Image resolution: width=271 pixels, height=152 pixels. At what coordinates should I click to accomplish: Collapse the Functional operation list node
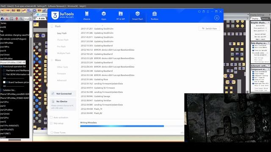(x=1, y=66)
